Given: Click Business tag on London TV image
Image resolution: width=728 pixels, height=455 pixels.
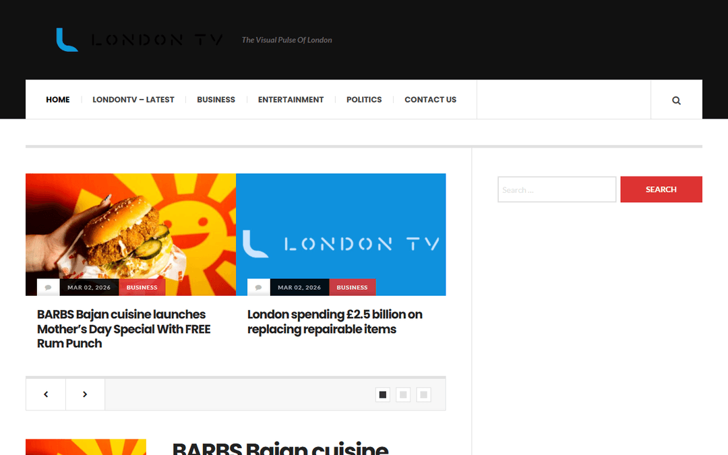Looking at the screenshot, I should (353, 287).
